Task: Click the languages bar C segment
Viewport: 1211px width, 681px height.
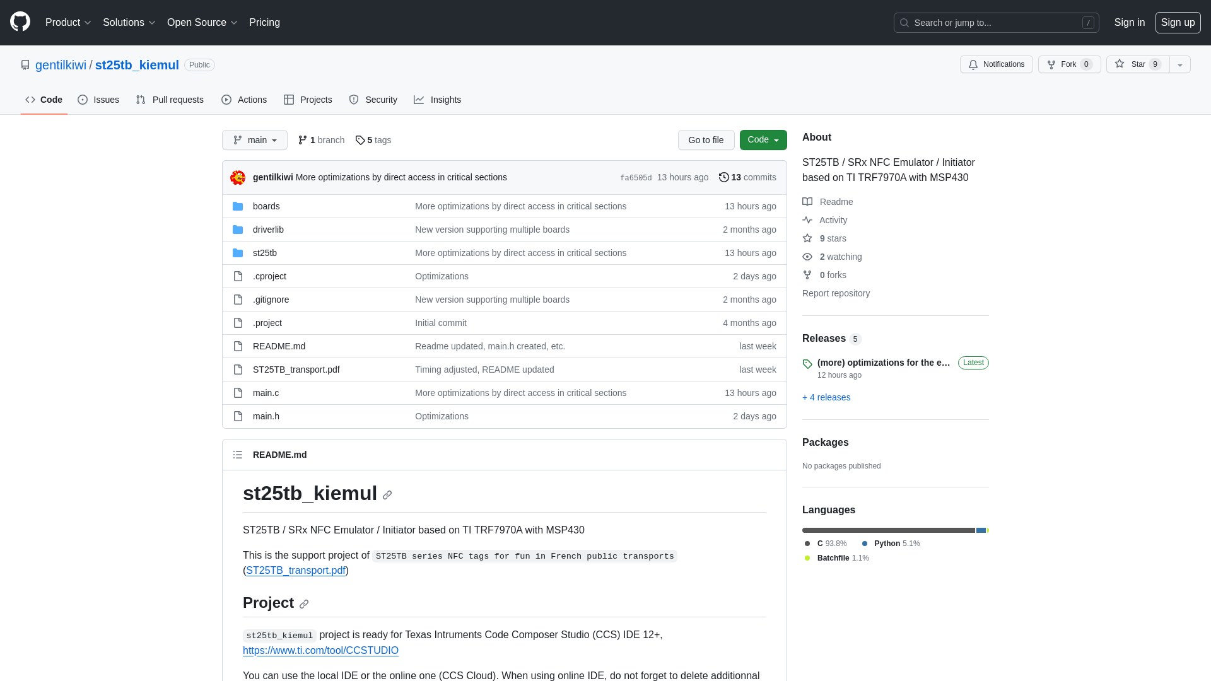Action: pyautogui.click(x=889, y=530)
